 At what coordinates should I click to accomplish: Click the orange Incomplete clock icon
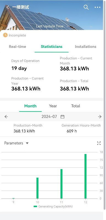(5, 35)
